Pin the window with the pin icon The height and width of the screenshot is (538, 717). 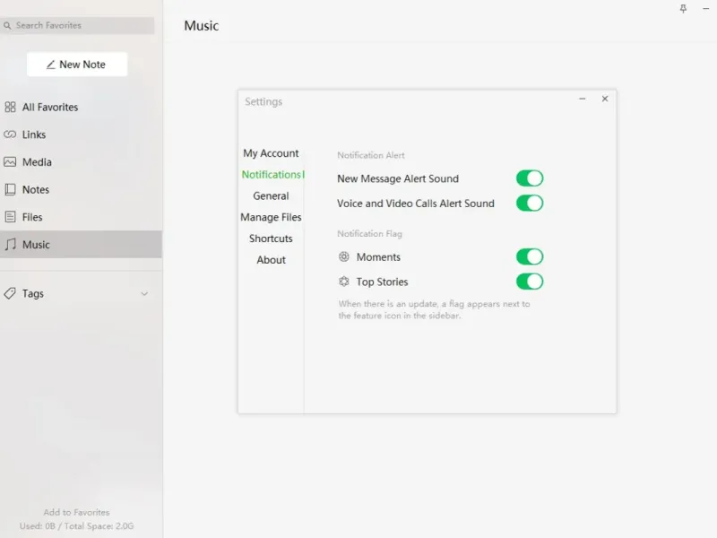click(x=683, y=9)
